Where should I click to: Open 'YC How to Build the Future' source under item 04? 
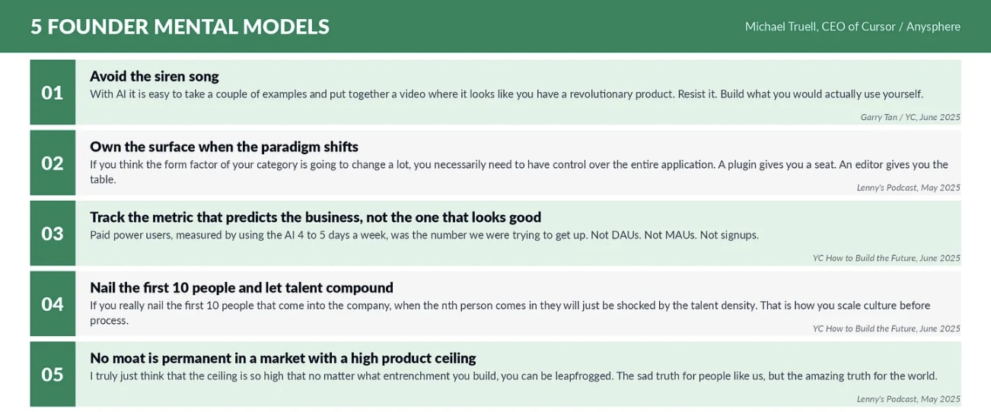pos(887,328)
